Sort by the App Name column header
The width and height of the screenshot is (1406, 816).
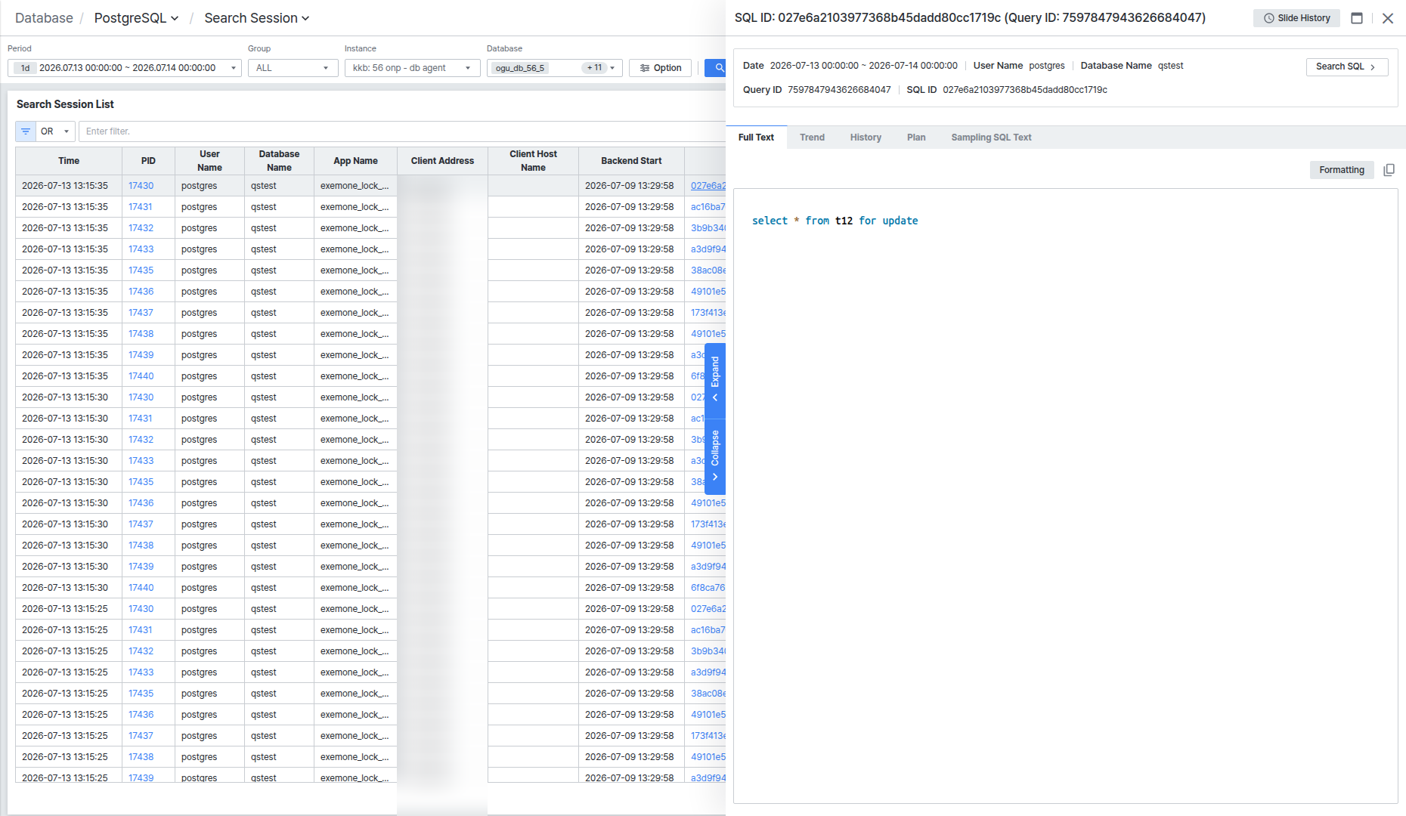(355, 161)
